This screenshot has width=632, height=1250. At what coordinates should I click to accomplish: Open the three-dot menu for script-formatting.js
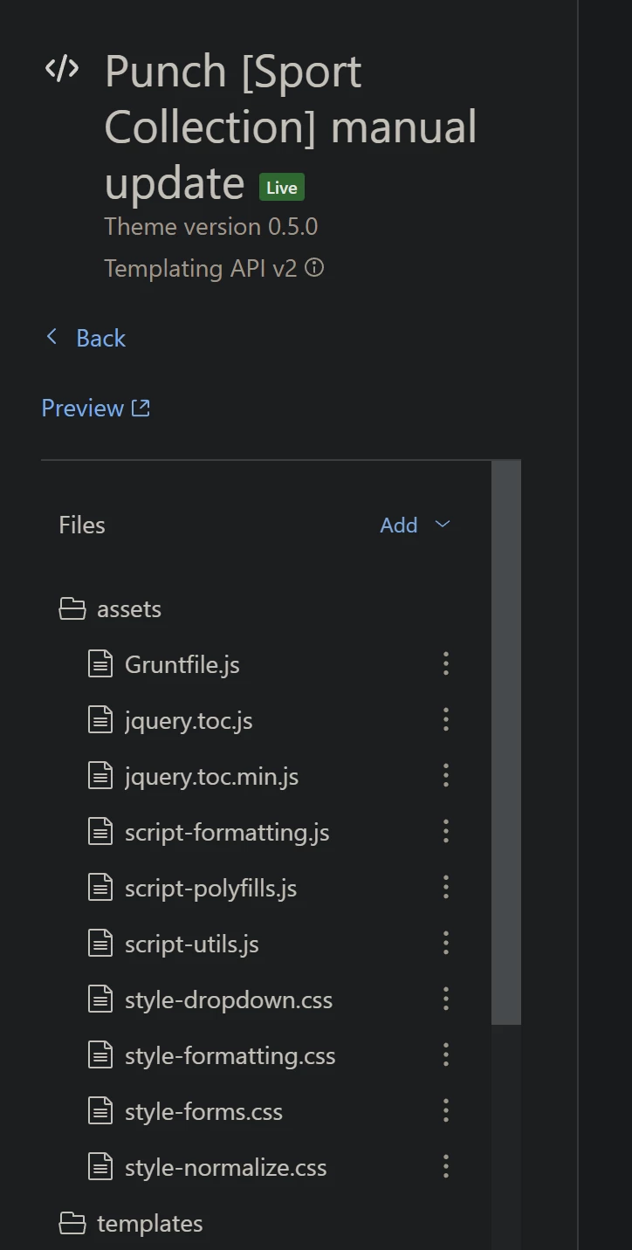tap(446, 831)
